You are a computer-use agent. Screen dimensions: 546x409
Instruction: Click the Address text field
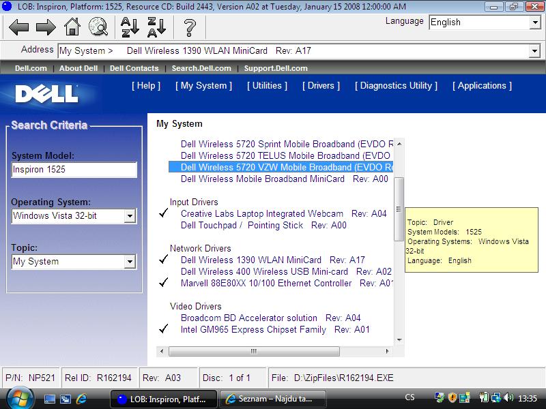click(293, 51)
